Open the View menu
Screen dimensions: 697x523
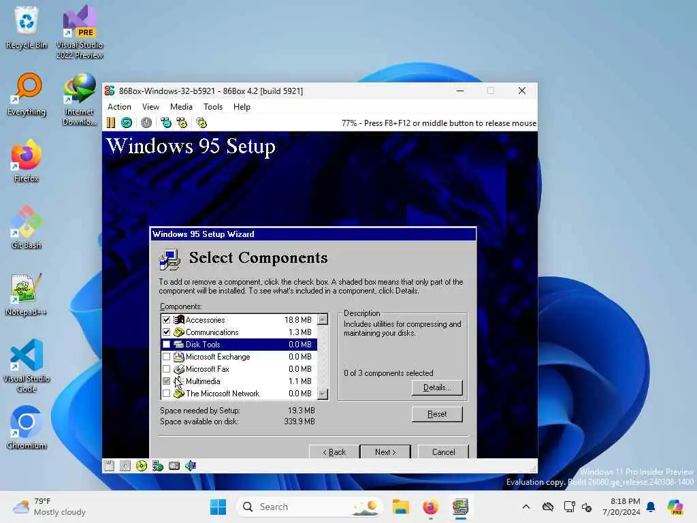[150, 107]
